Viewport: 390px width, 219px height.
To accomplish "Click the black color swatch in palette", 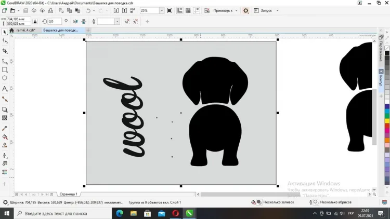I will (x=387, y=53).
